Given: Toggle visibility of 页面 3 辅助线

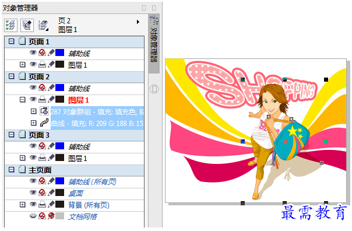Looking at the screenshot, I should click(33, 146).
